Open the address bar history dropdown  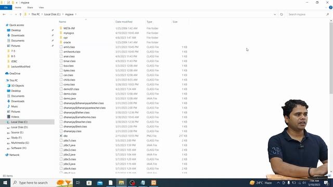275,15
